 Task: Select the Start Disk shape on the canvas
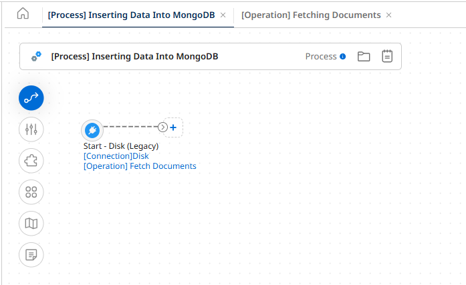click(92, 130)
